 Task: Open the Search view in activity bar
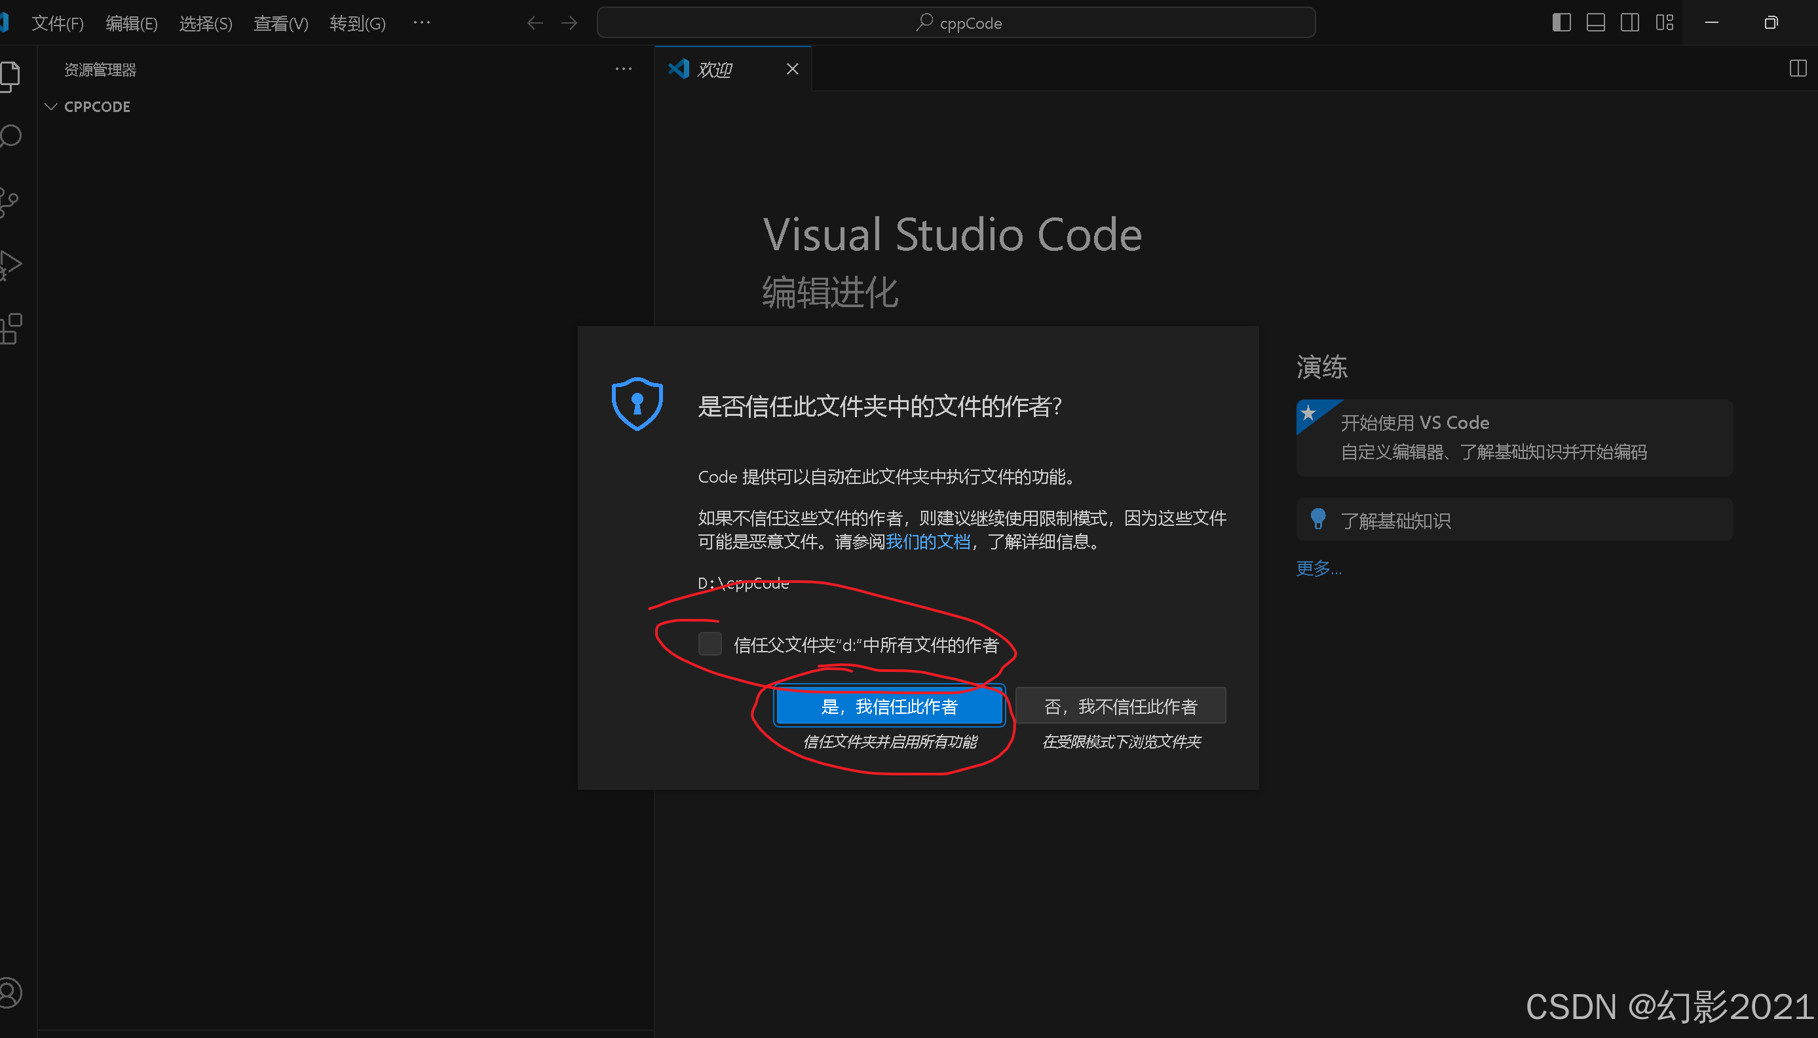pos(10,136)
